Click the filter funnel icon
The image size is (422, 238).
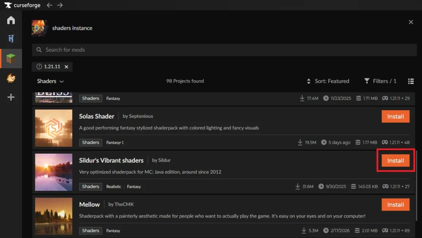(x=366, y=81)
